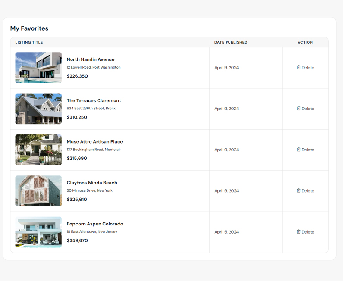343x281 pixels.
Task: Open North Hamlin Avenue listing photo
Action: click(x=38, y=68)
